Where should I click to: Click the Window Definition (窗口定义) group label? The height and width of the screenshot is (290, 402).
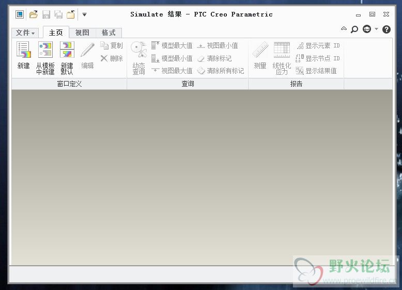[x=69, y=84]
